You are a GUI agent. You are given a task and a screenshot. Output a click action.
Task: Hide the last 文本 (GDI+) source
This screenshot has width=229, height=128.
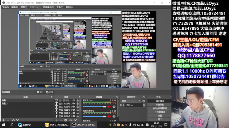click(x=74, y=116)
